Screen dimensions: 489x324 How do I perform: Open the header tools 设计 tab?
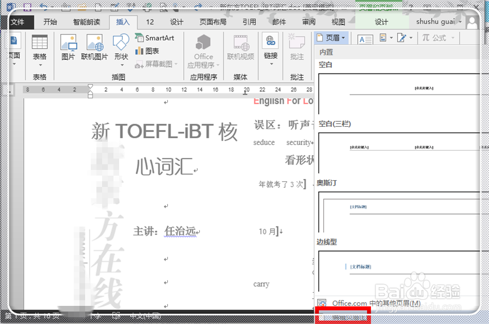pyautogui.click(x=381, y=22)
